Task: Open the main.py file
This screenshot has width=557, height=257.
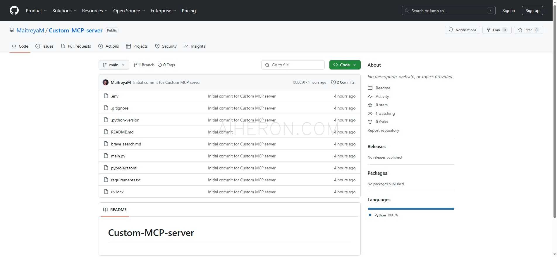Action: pyautogui.click(x=118, y=156)
